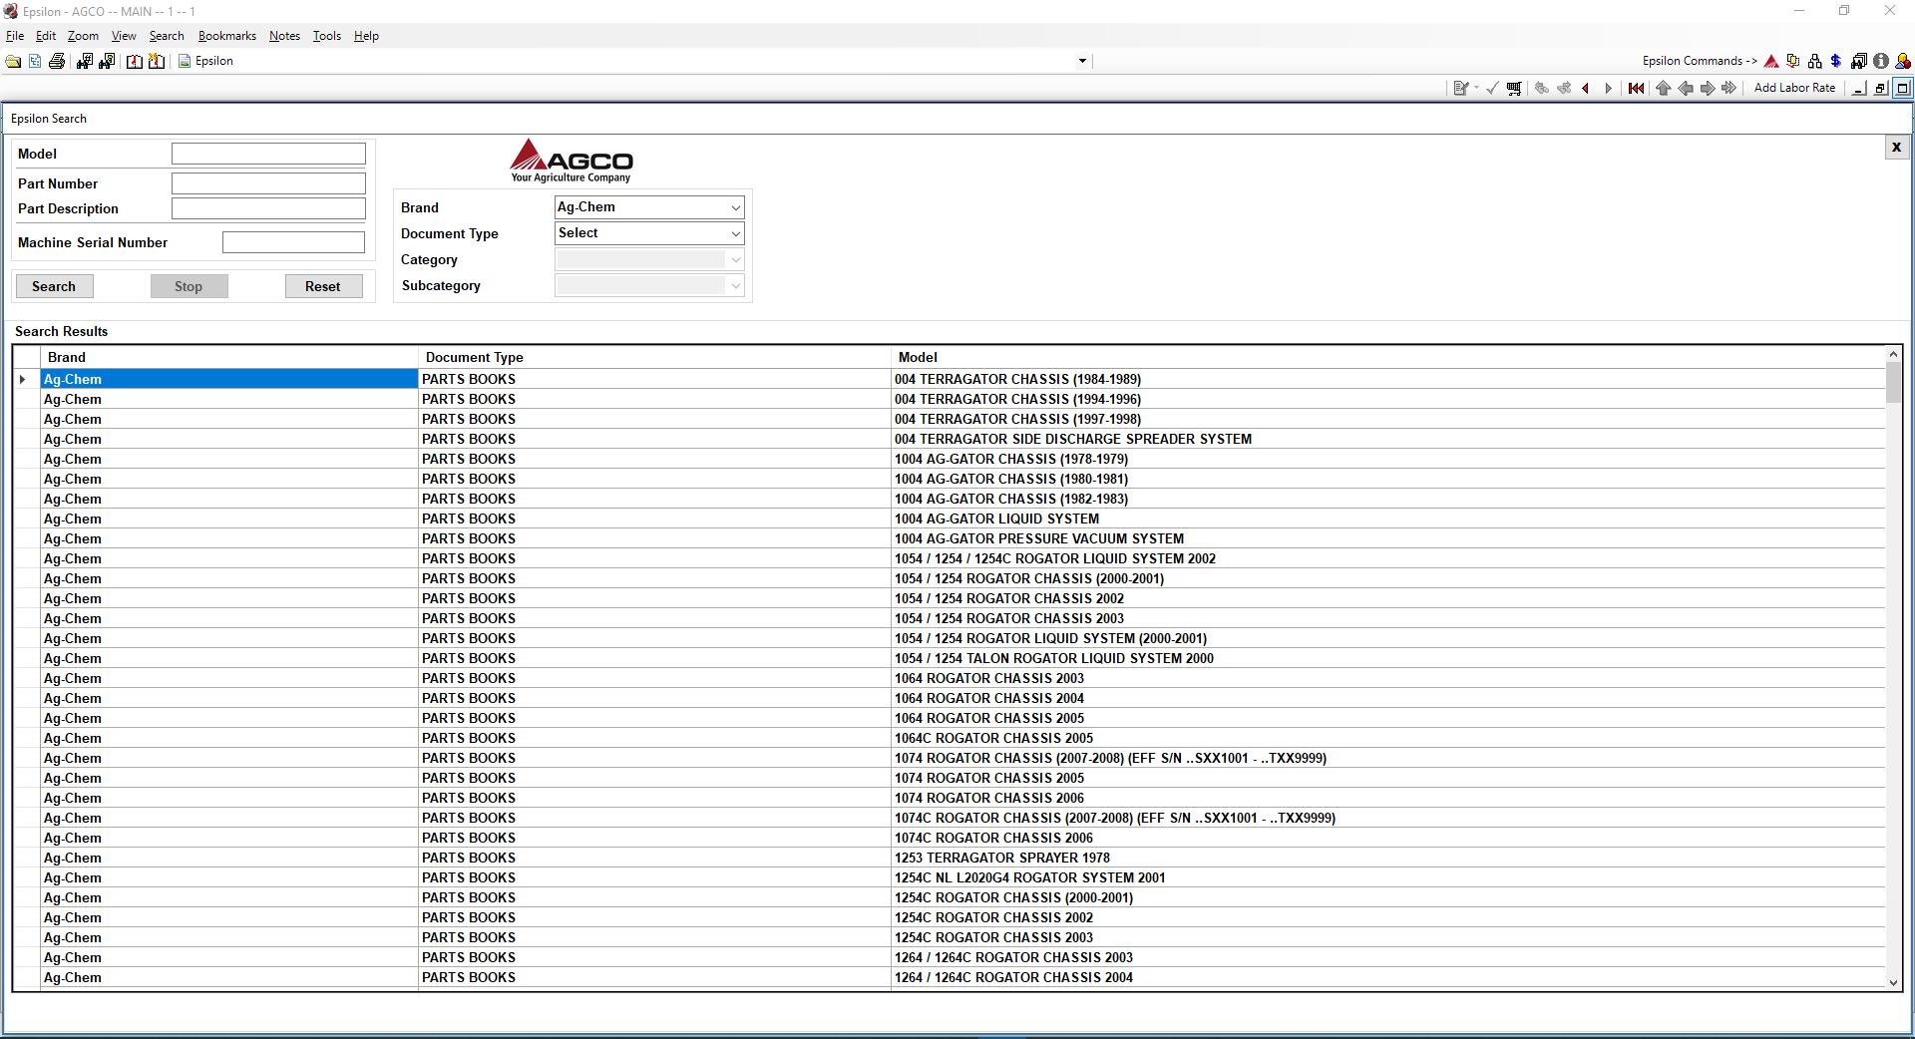Click the open folder toolbar icon
1915x1039 pixels.
click(13, 62)
